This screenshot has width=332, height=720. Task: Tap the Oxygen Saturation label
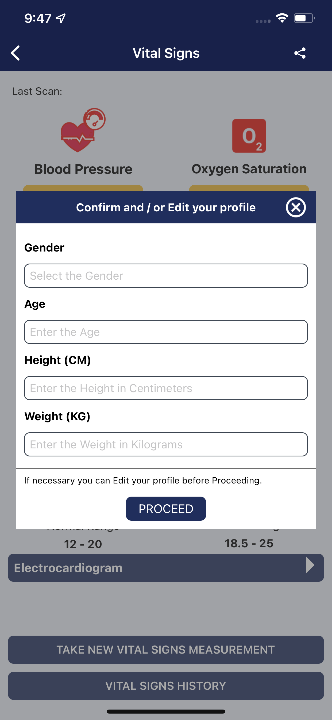pos(249,169)
